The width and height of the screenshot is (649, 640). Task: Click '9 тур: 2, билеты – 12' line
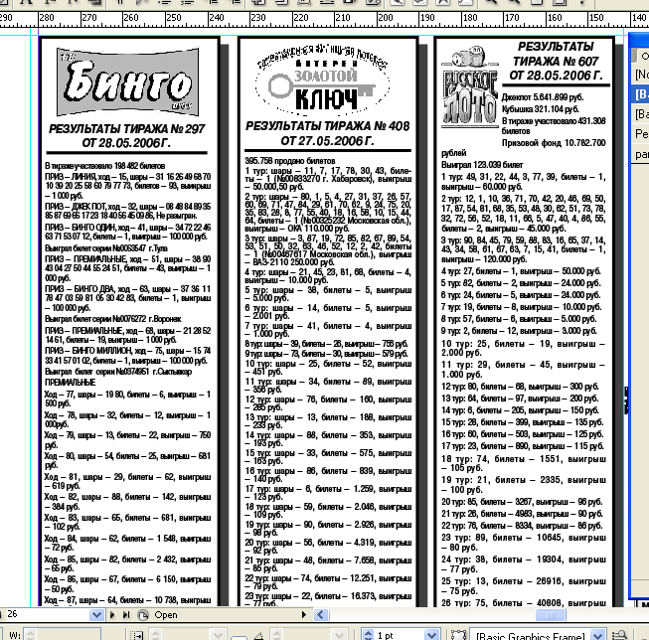click(519, 331)
